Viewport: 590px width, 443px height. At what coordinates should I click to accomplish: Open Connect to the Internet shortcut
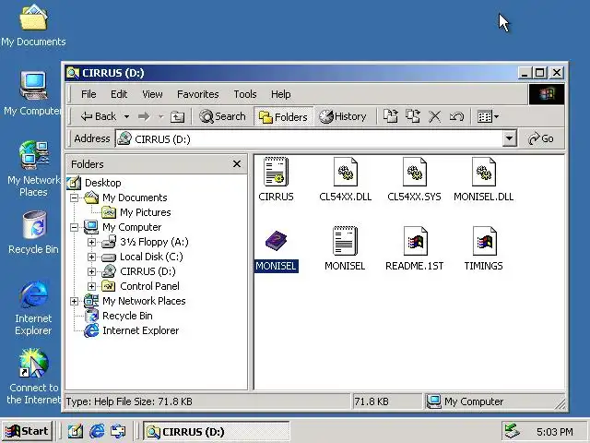point(33,376)
